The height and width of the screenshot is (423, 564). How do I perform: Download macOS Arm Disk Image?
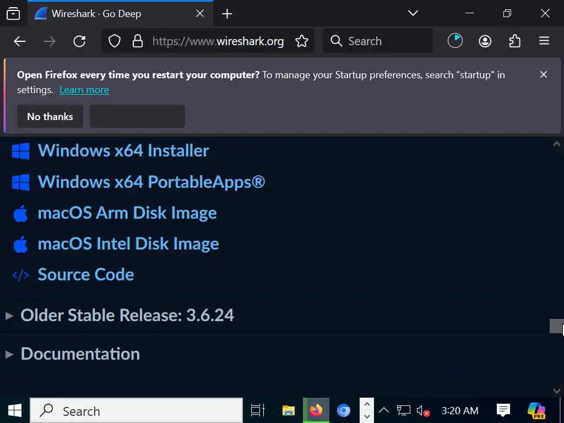[127, 213]
